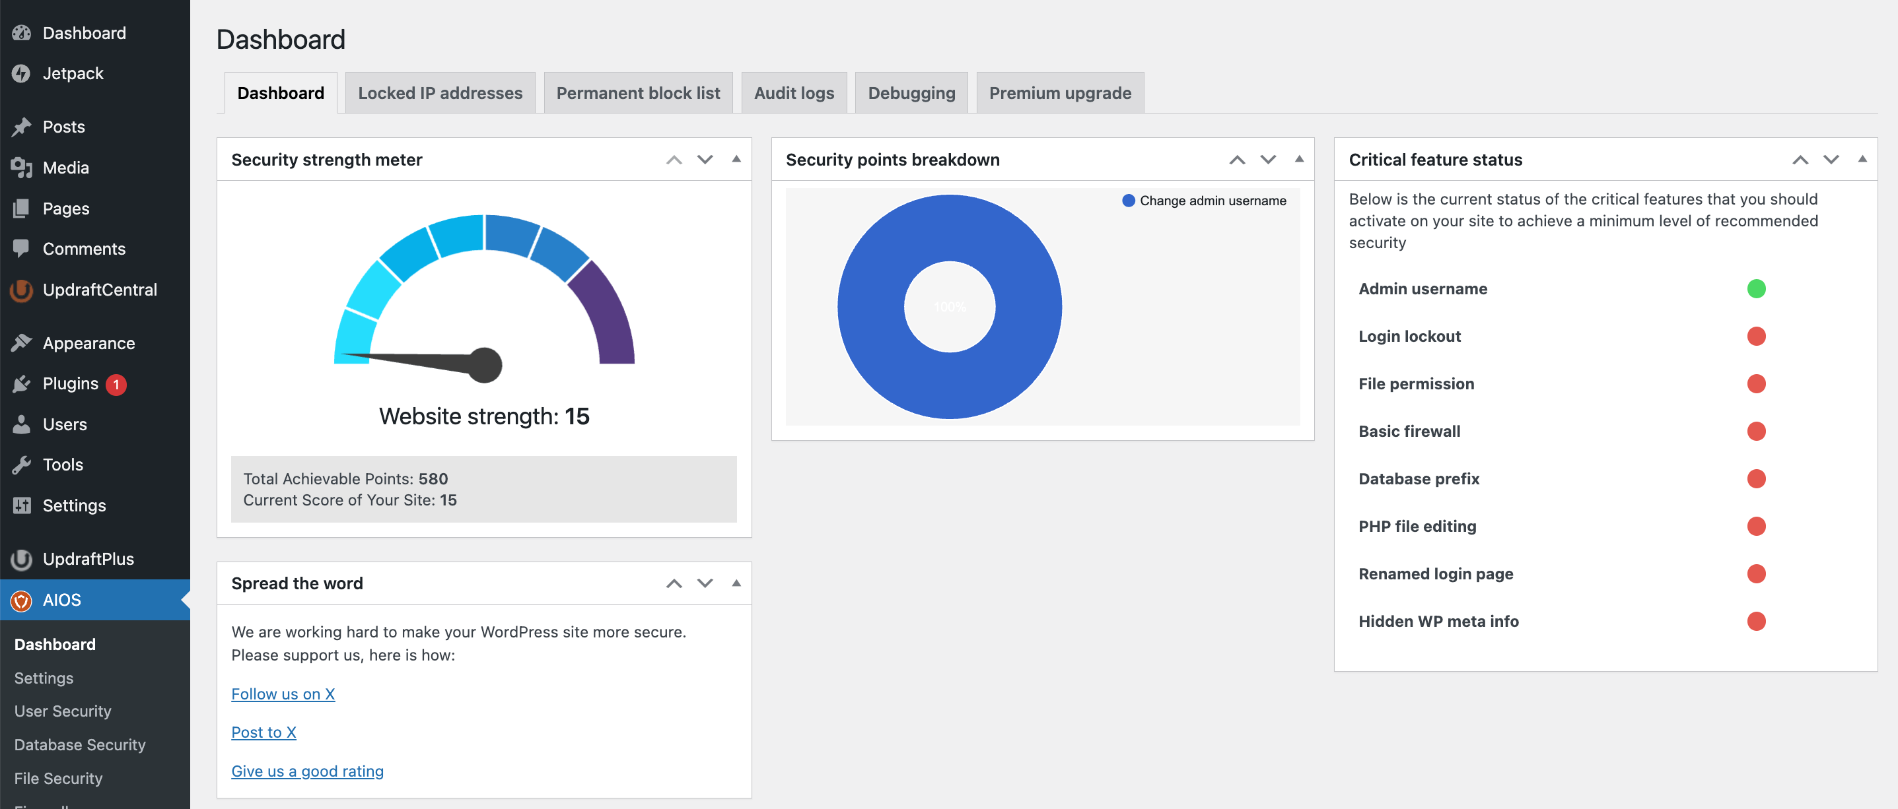Image resolution: width=1898 pixels, height=809 pixels.
Task: Switch to Locked IP addresses tab
Action: point(440,94)
